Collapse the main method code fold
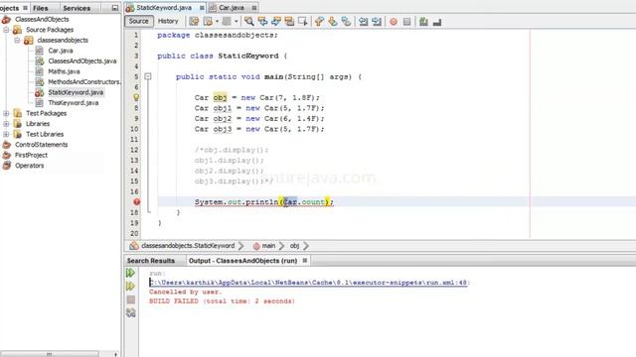Viewport: 636px width, 357px height. tap(148, 76)
